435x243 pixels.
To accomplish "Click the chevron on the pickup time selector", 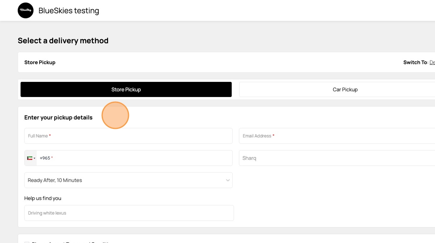I will 228,180.
